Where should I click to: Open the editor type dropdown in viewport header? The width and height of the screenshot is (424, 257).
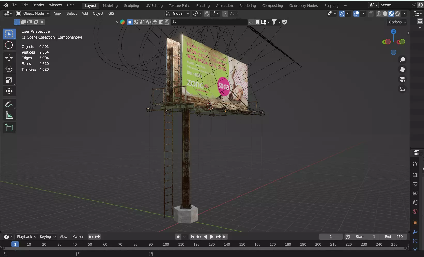8,13
